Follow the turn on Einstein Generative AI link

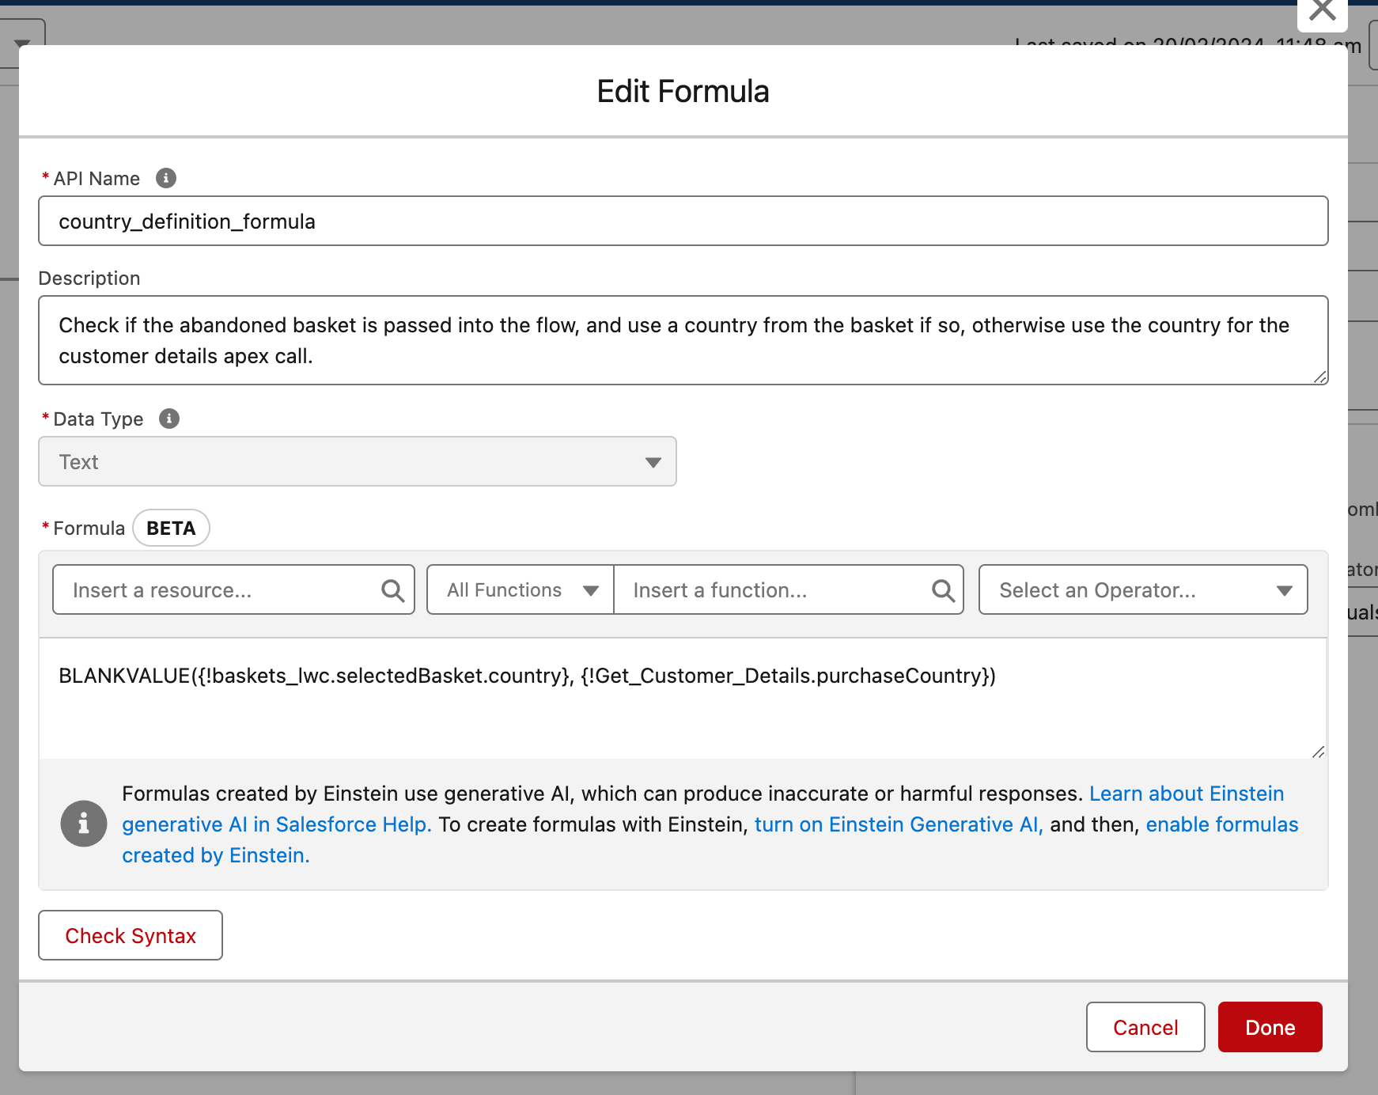pos(898,824)
